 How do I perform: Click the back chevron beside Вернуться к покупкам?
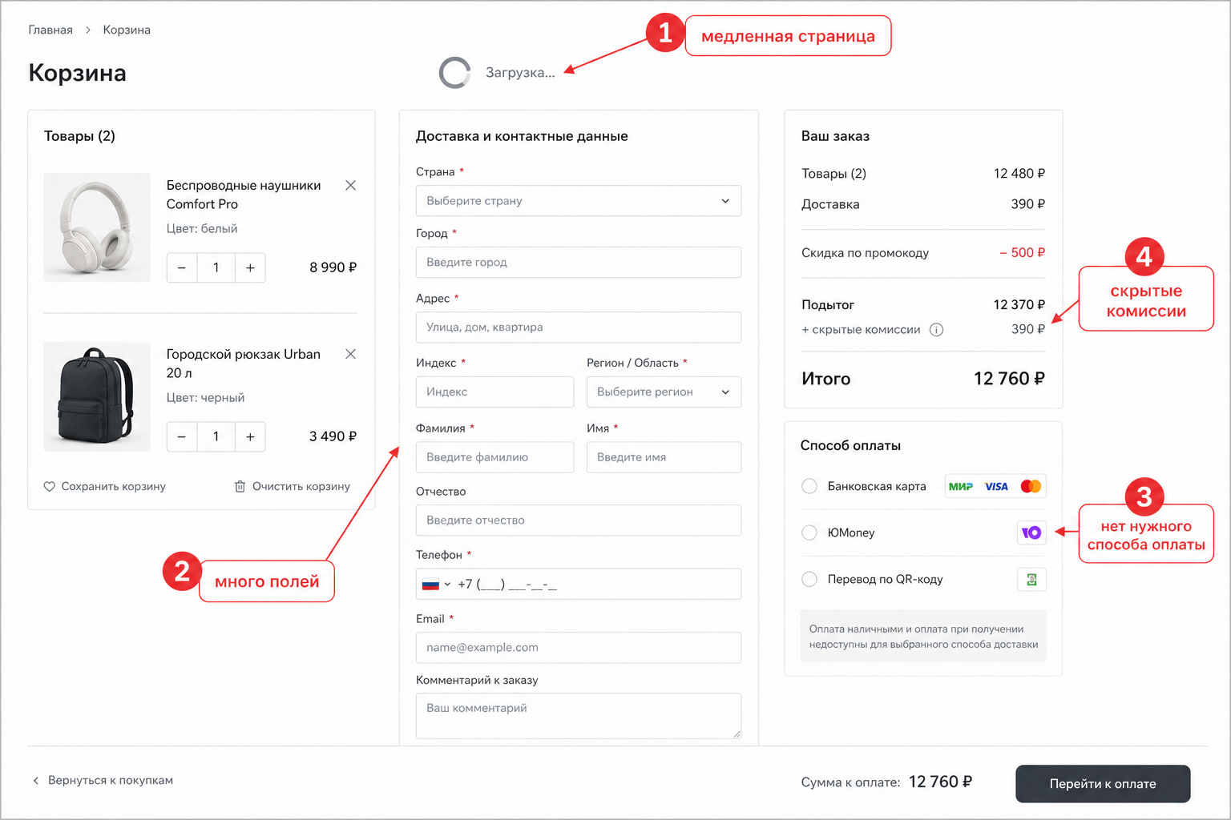[x=35, y=781]
